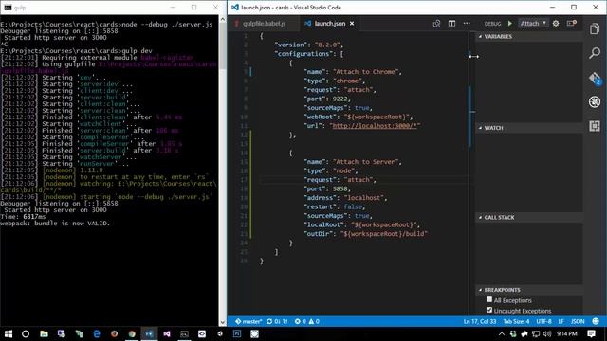Click the feedback smiley in status bar

click(x=596, y=321)
